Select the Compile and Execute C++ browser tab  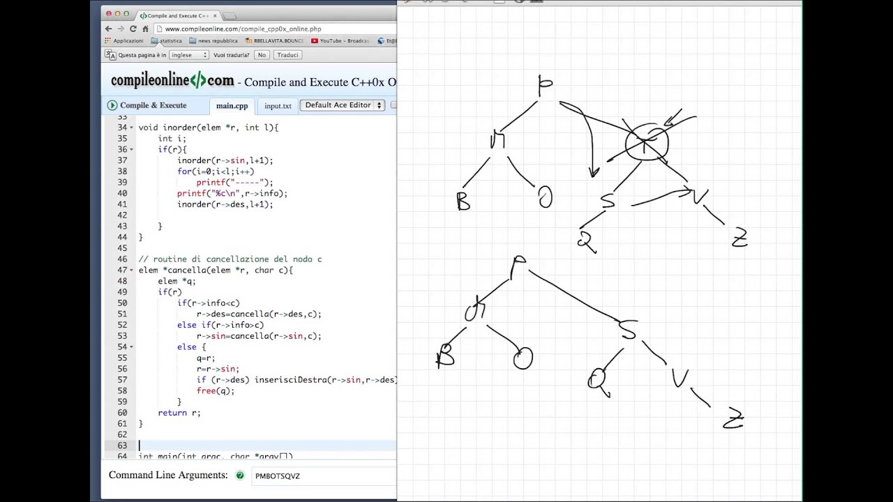click(x=177, y=15)
